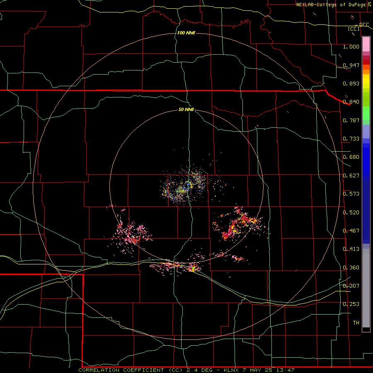
Task: Click the [CC] legend heading
Action: 354,29
